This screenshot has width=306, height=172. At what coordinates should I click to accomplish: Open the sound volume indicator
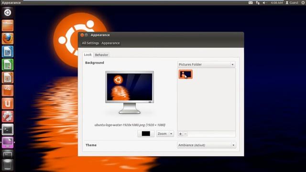[x=264, y=2]
